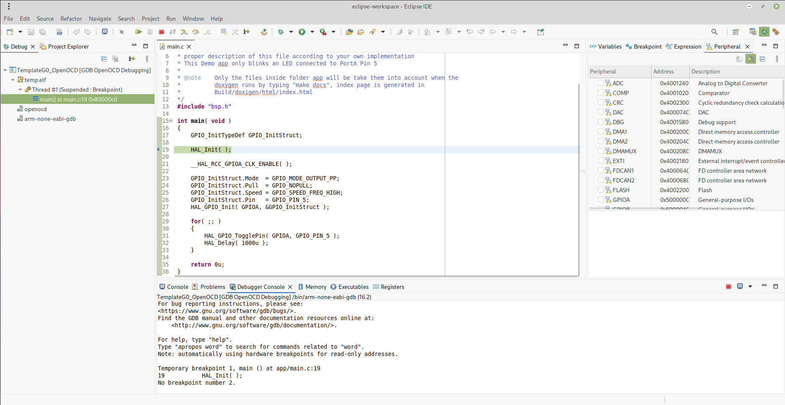The width and height of the screenshot is (785, 405).
Task: Click the green bug Debug launch icon
Action: point(281,32)
